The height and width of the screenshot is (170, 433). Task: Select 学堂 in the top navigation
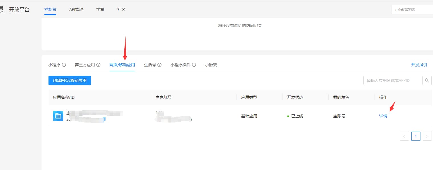click(x=100, y=9)
